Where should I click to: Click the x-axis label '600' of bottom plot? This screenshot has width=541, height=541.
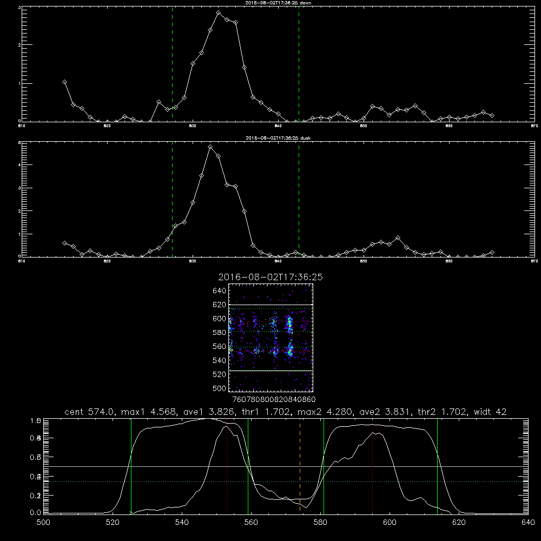[390, 523]
